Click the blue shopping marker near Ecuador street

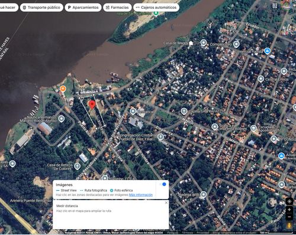coord(267,51)
